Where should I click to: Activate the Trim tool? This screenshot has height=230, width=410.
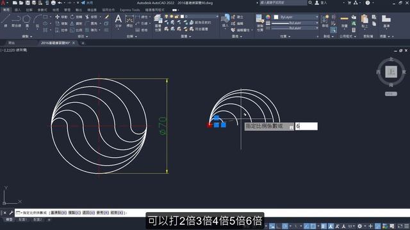click(92, 17)
